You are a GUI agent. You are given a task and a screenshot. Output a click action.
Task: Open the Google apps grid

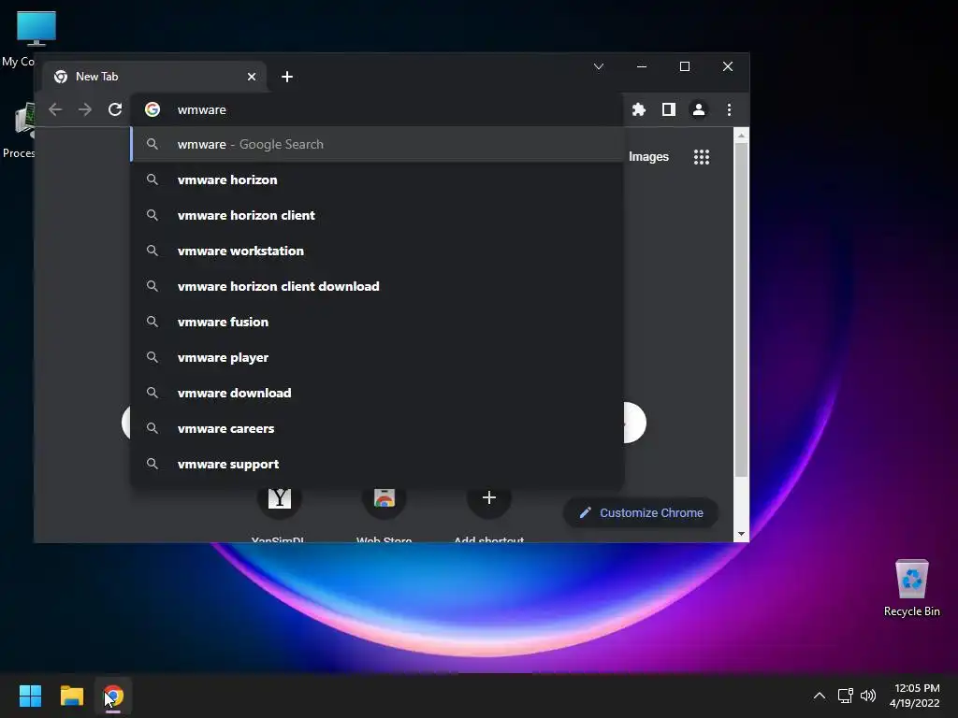(702, 157)
